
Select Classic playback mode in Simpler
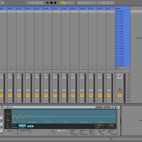tap(8, 112)
